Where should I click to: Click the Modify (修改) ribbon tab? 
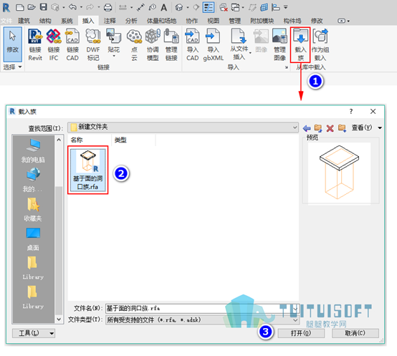pyautogui.click(x=317, y=21)
